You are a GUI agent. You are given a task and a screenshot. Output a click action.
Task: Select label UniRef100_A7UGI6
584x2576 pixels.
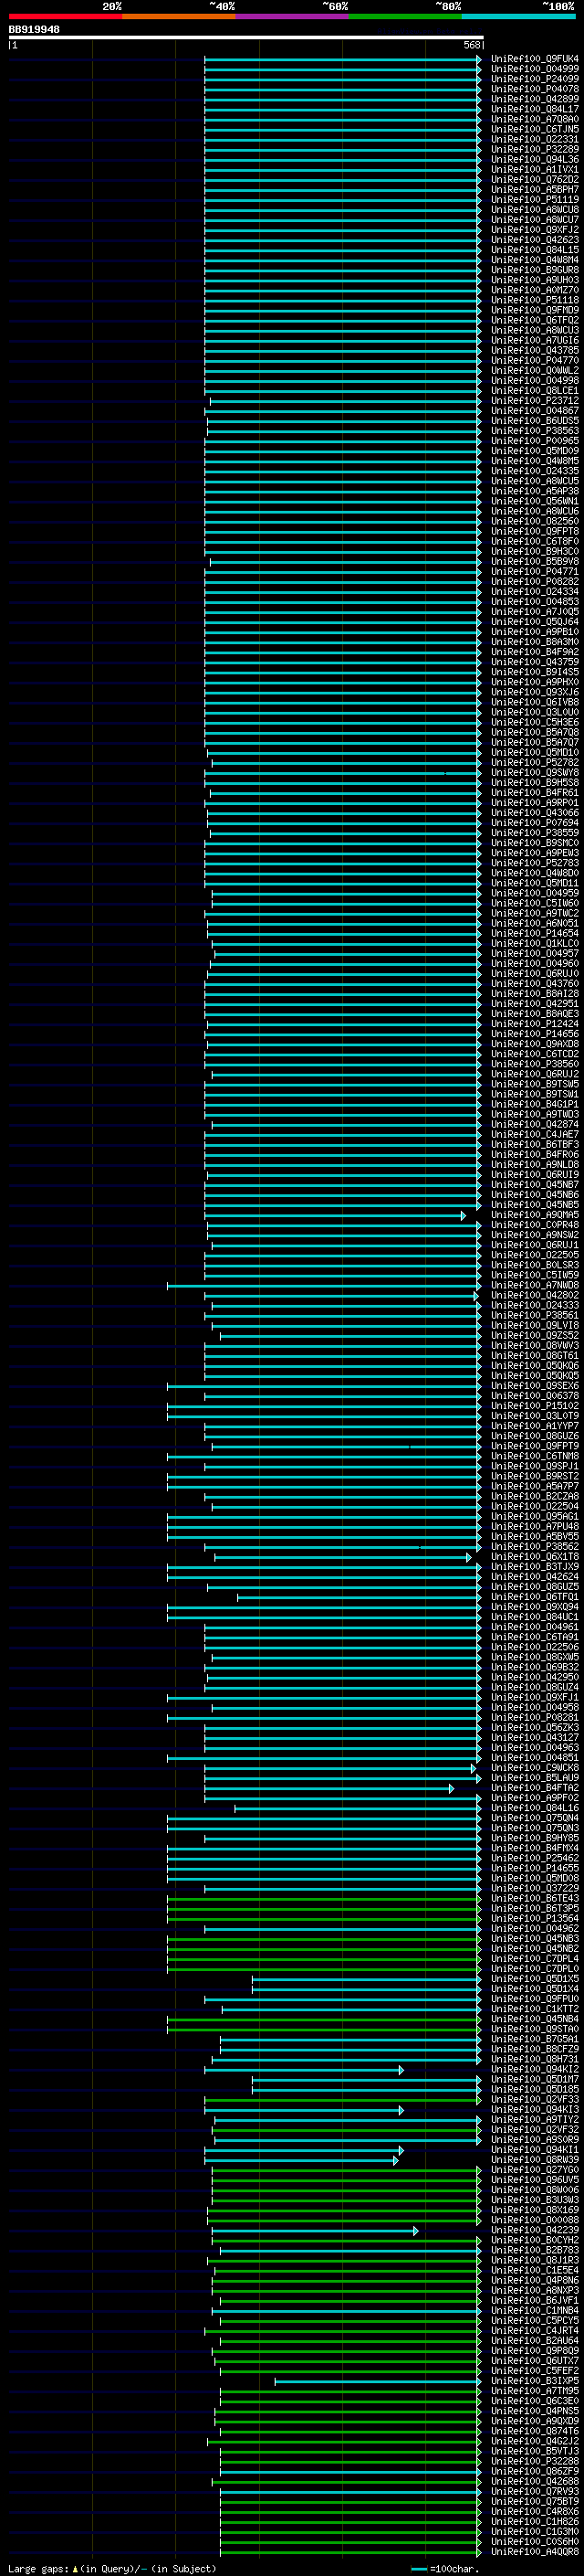pyautogui.click(x=535, y=340)
